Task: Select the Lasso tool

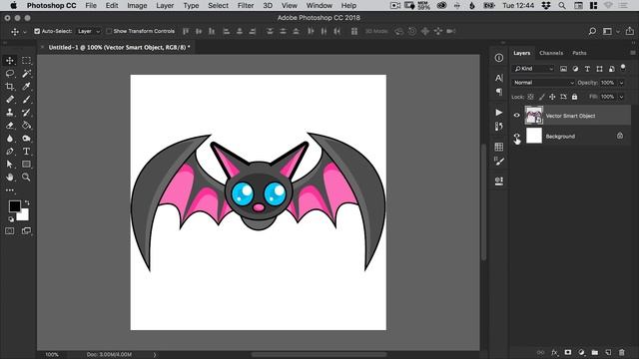Action: point(10,73)
